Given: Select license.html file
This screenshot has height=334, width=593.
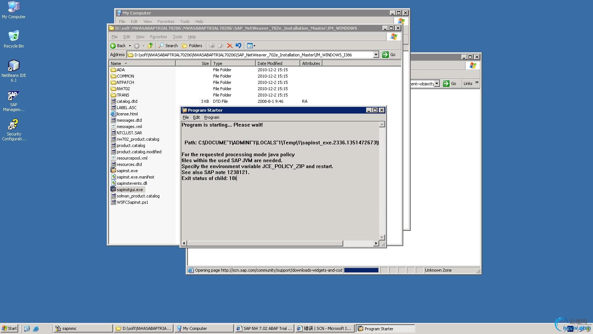Looking at the screenshot, I should click(x=124, y=114).
